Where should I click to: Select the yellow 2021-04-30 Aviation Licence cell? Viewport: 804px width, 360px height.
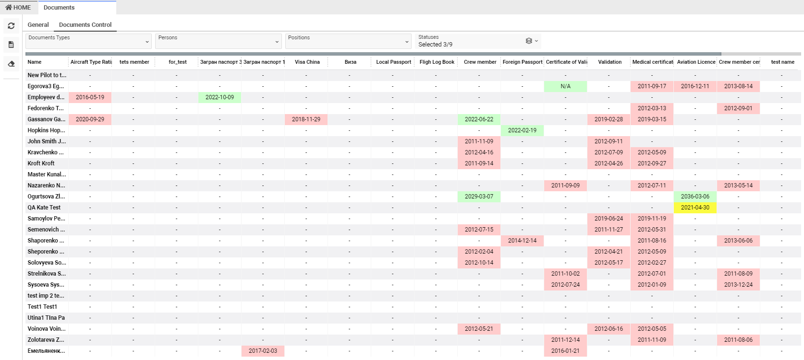pos(695,208)
